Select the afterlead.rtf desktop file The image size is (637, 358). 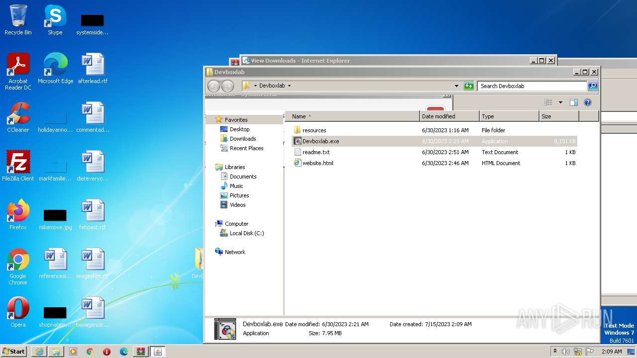tap(93, 69)
